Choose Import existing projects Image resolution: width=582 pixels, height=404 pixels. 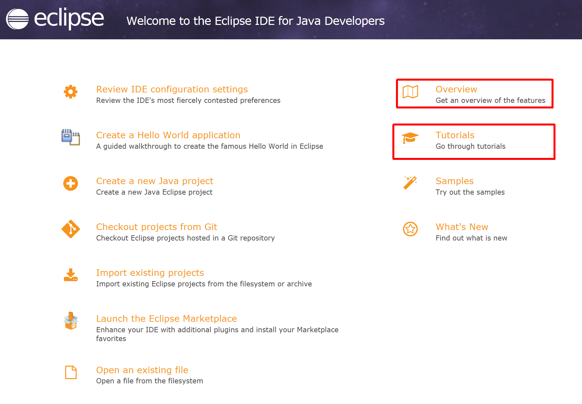point(150,273)
